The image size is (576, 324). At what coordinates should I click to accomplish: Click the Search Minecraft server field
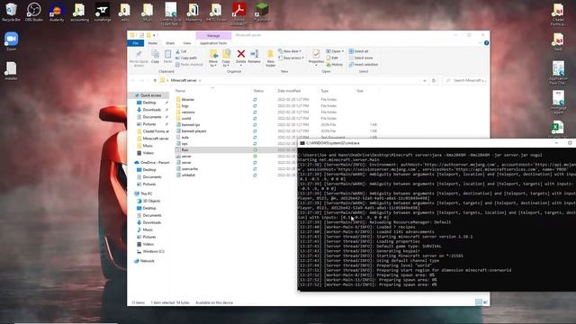tap(465, 80)
